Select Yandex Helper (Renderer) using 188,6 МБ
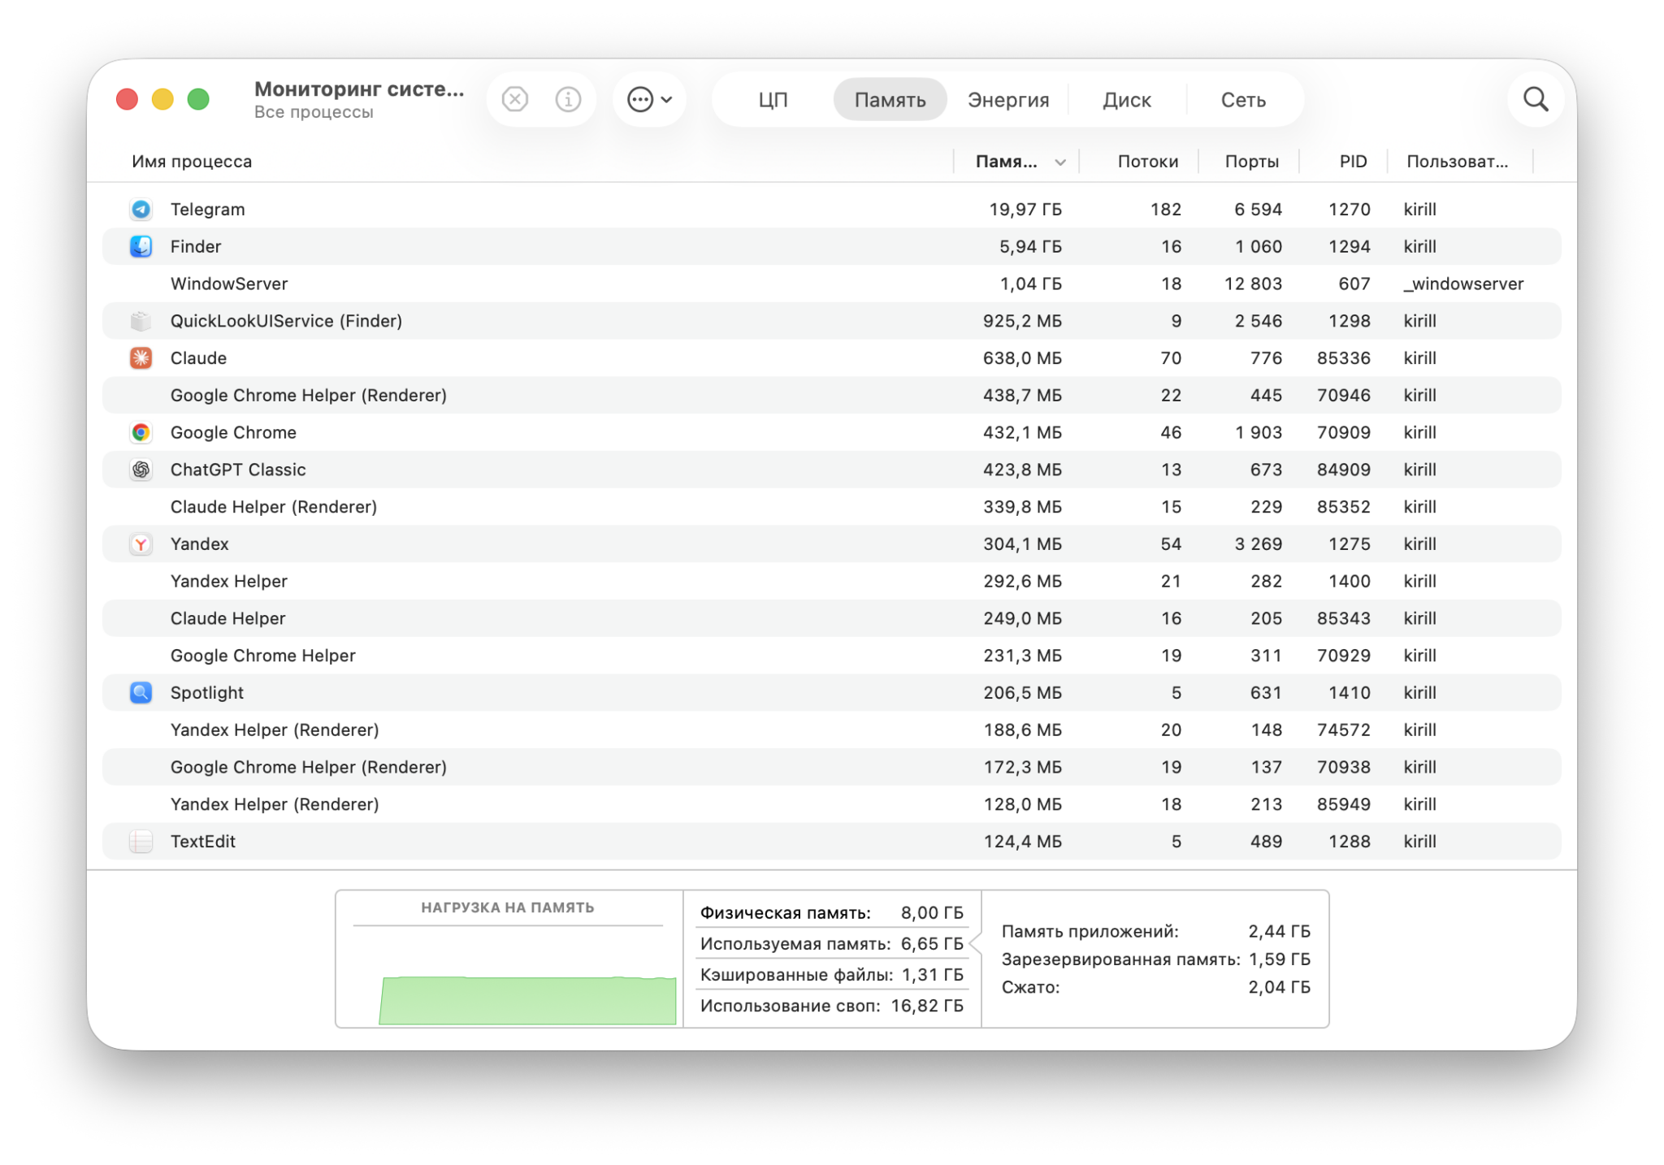This screenshot has height=1165, width=1664. 275,730
